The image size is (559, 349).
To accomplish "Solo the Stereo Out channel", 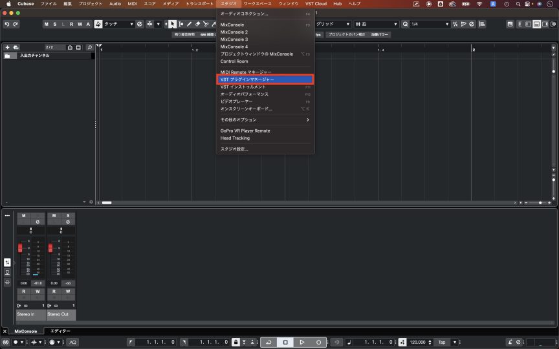I will click(x=68, y=215).
